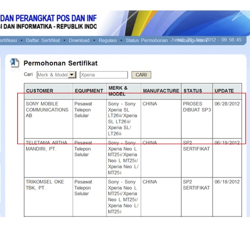Open the Merk & Model dropdown arrow
The image size is (250, 227).
point(72,75)
